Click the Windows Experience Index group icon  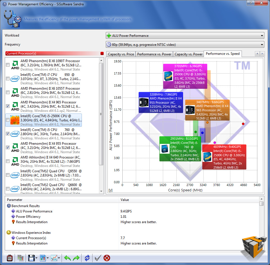pos(9,232)
